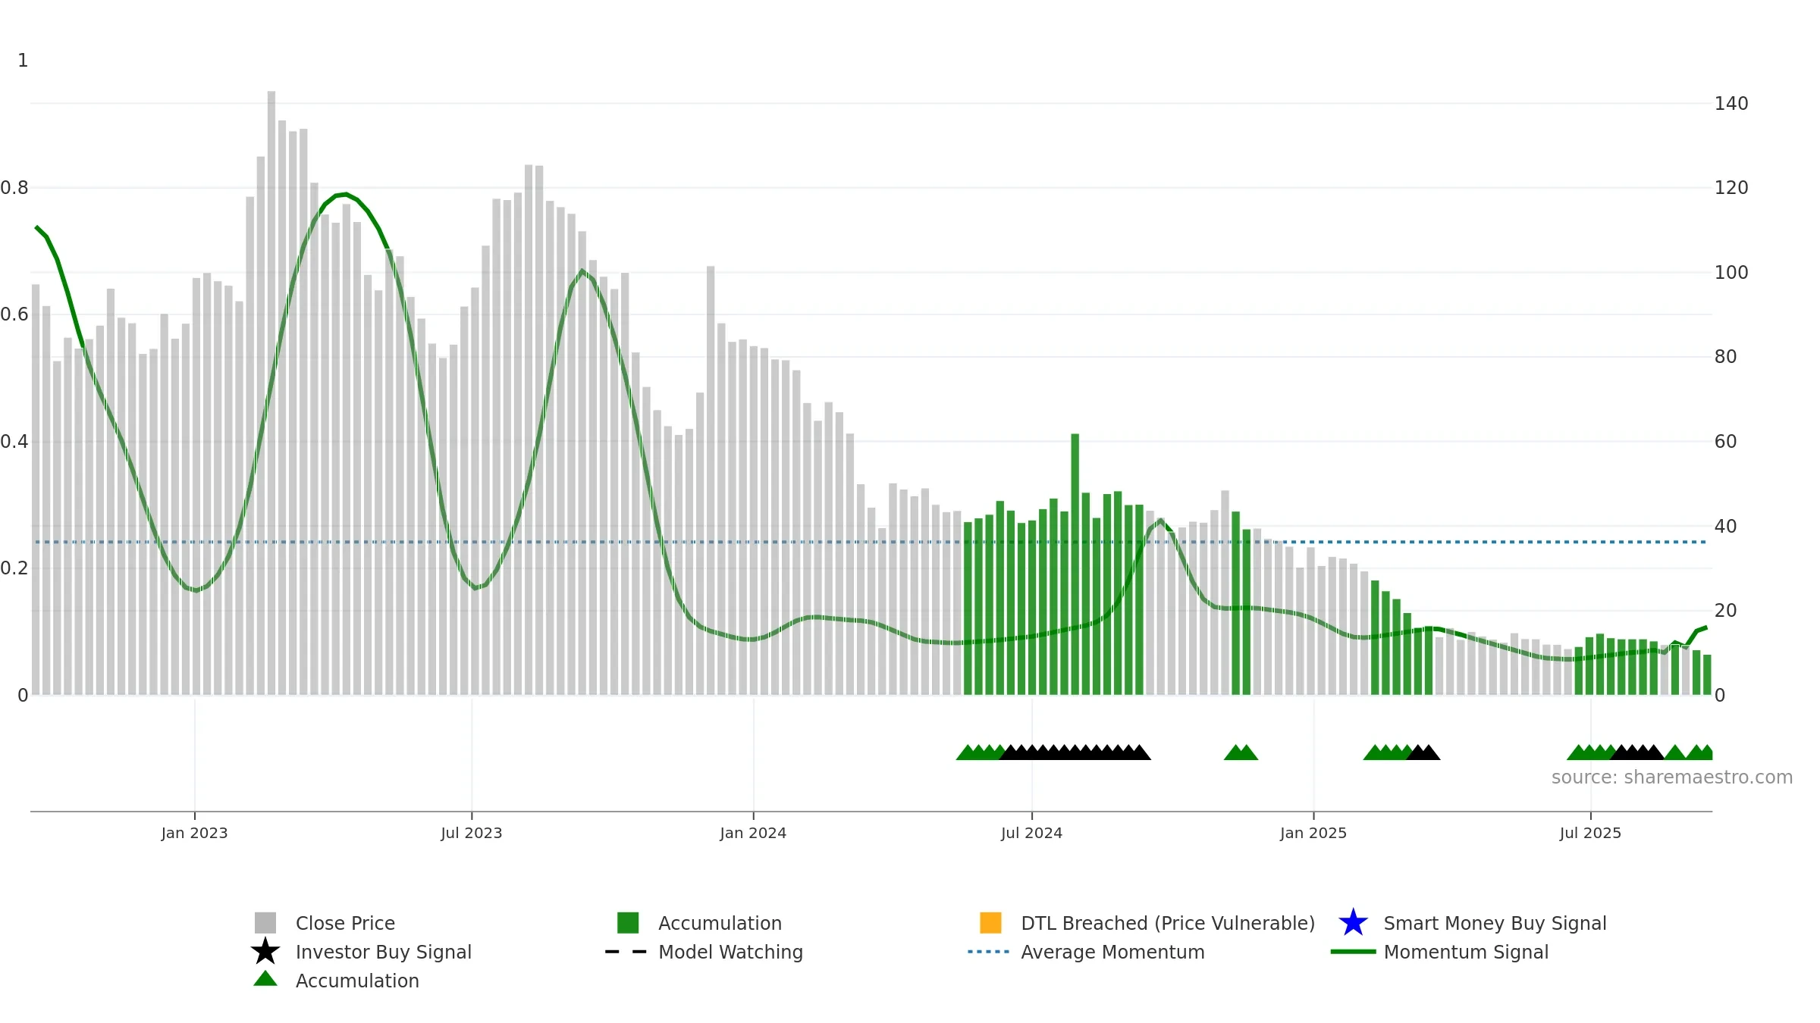Click the black Investor Buy Signal star

click(x=265, y=952)
